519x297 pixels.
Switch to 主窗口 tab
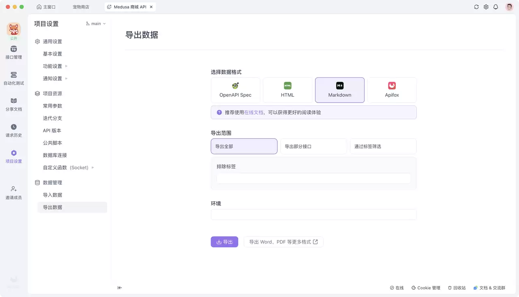(46, 7)
